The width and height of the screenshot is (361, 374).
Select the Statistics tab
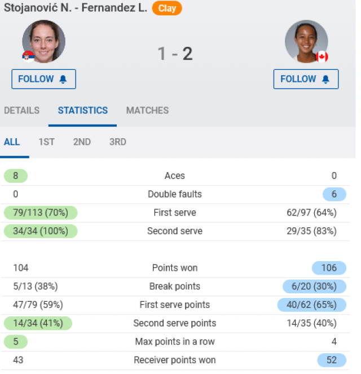point(83,111)
